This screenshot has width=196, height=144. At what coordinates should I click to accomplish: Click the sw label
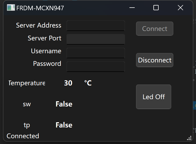[x=27, y=104]
